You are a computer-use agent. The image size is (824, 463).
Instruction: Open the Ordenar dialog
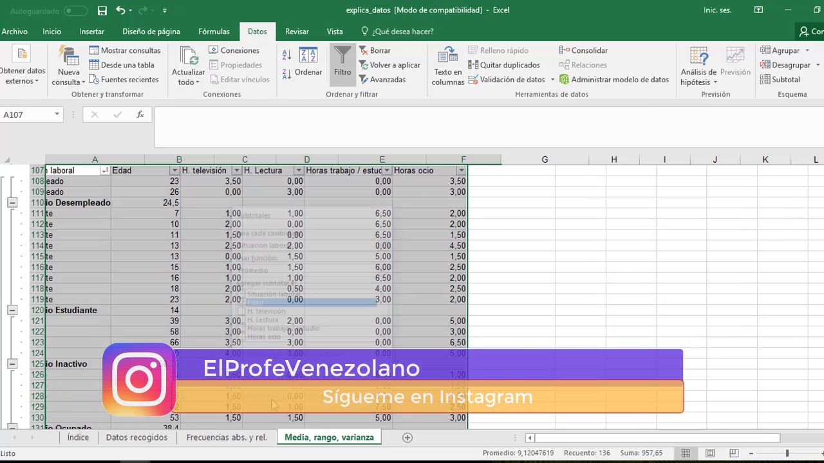tap(308, 62)
